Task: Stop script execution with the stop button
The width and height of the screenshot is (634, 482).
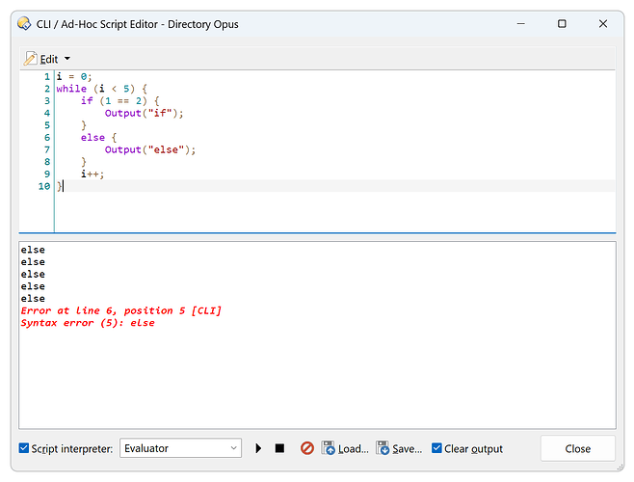Action: (279, 448)
